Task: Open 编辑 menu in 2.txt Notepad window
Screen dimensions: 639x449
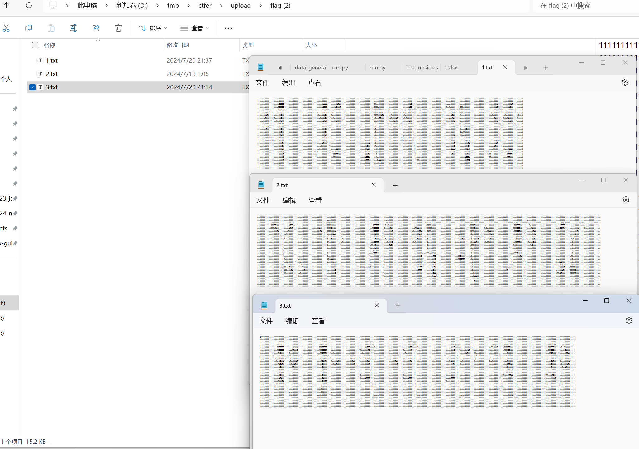Action: click(289, 200)
